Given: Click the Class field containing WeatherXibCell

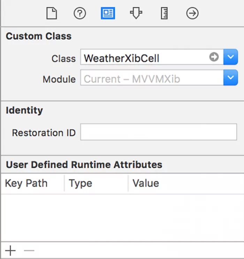Looking at the screenshot, I should pyautogui.click(x=143, y=58).
